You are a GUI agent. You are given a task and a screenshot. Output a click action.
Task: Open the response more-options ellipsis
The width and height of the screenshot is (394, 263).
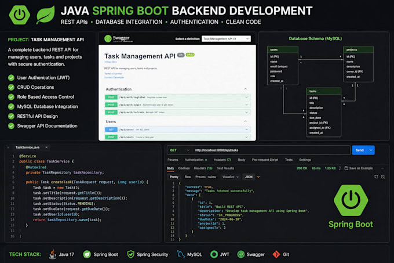click(x=382, y=168)
